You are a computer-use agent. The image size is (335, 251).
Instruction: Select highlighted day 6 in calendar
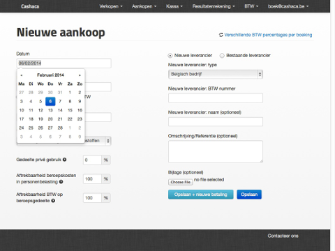click(50, 101)
